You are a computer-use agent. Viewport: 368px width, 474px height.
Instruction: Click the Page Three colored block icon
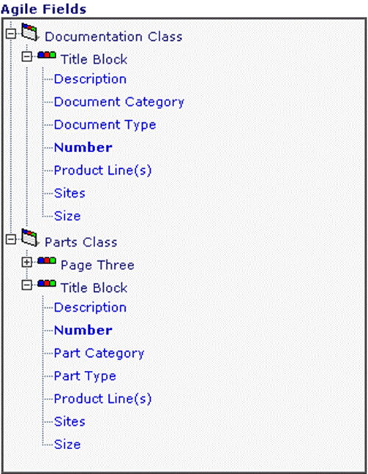[47, 261]
